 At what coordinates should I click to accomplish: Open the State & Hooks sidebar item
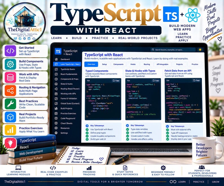click(x=67, y=84)
